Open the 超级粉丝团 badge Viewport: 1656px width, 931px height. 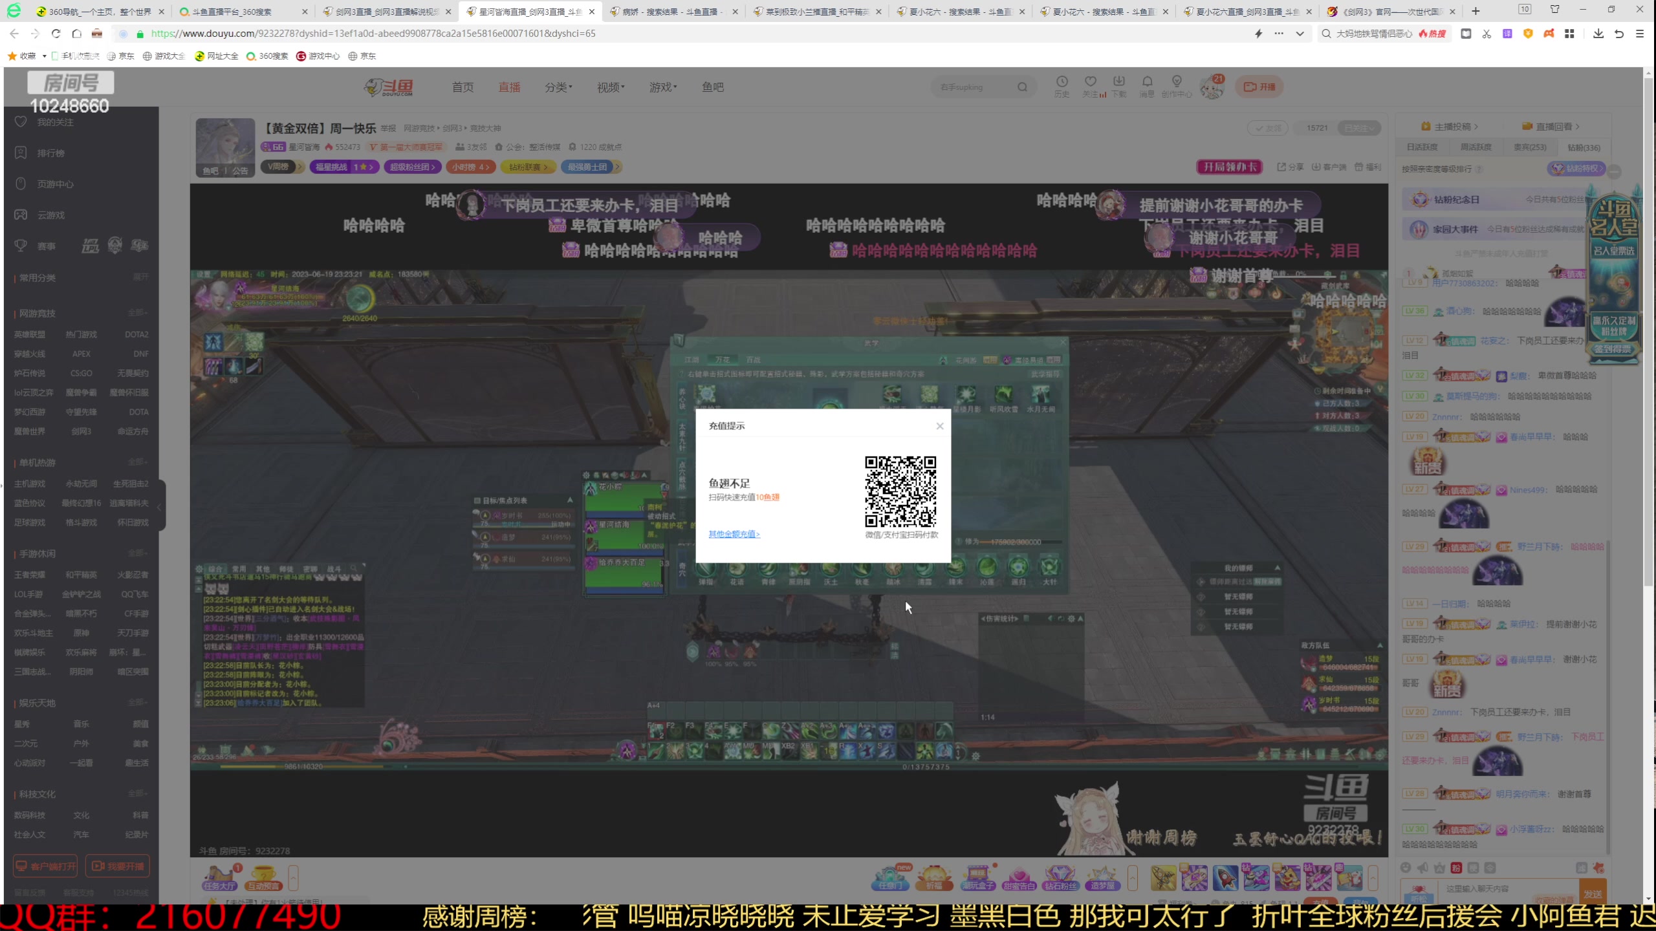point(413,167)
